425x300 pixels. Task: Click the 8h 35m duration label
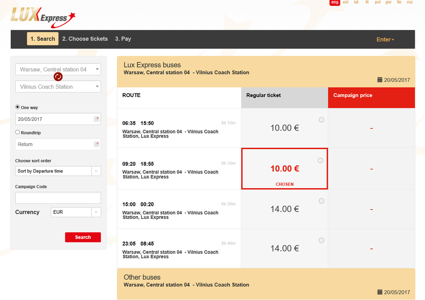pos(228,163)
